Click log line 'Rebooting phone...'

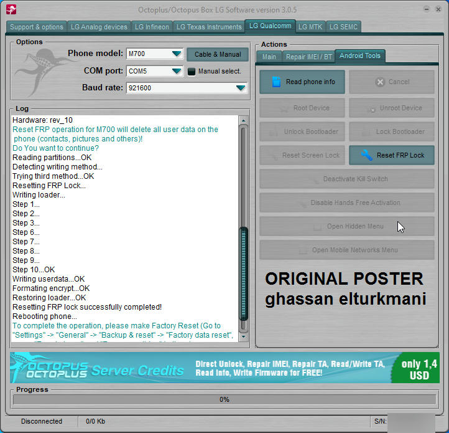point(45,316)
